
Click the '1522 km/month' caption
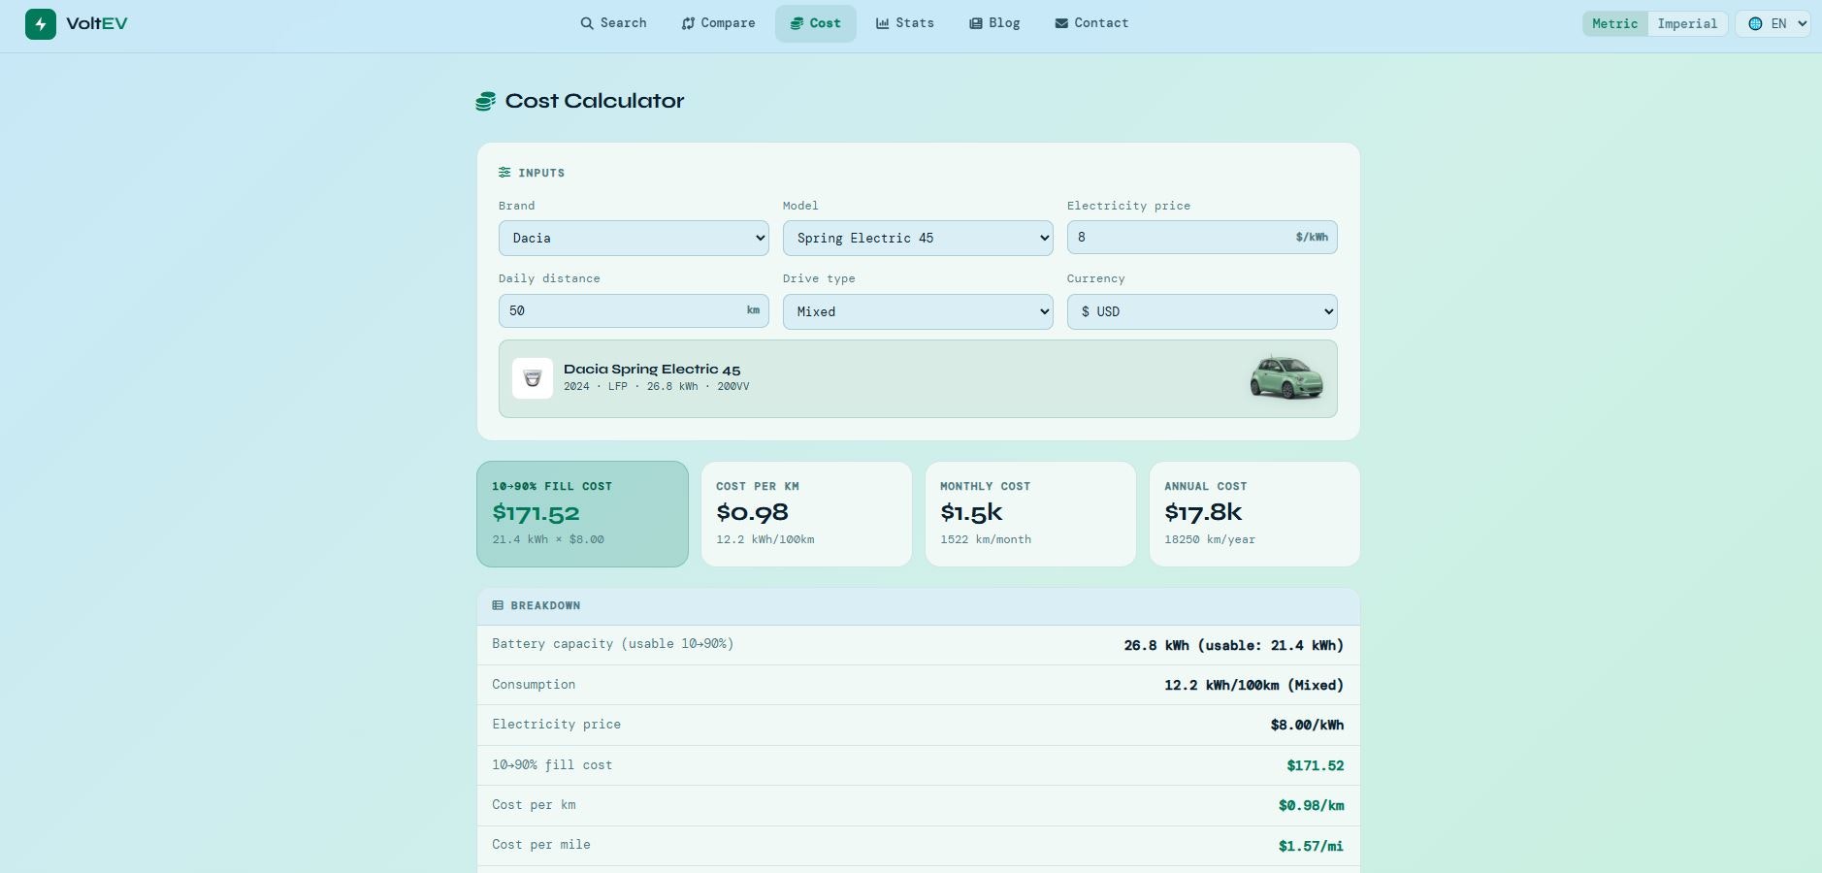tap(986, 539)
